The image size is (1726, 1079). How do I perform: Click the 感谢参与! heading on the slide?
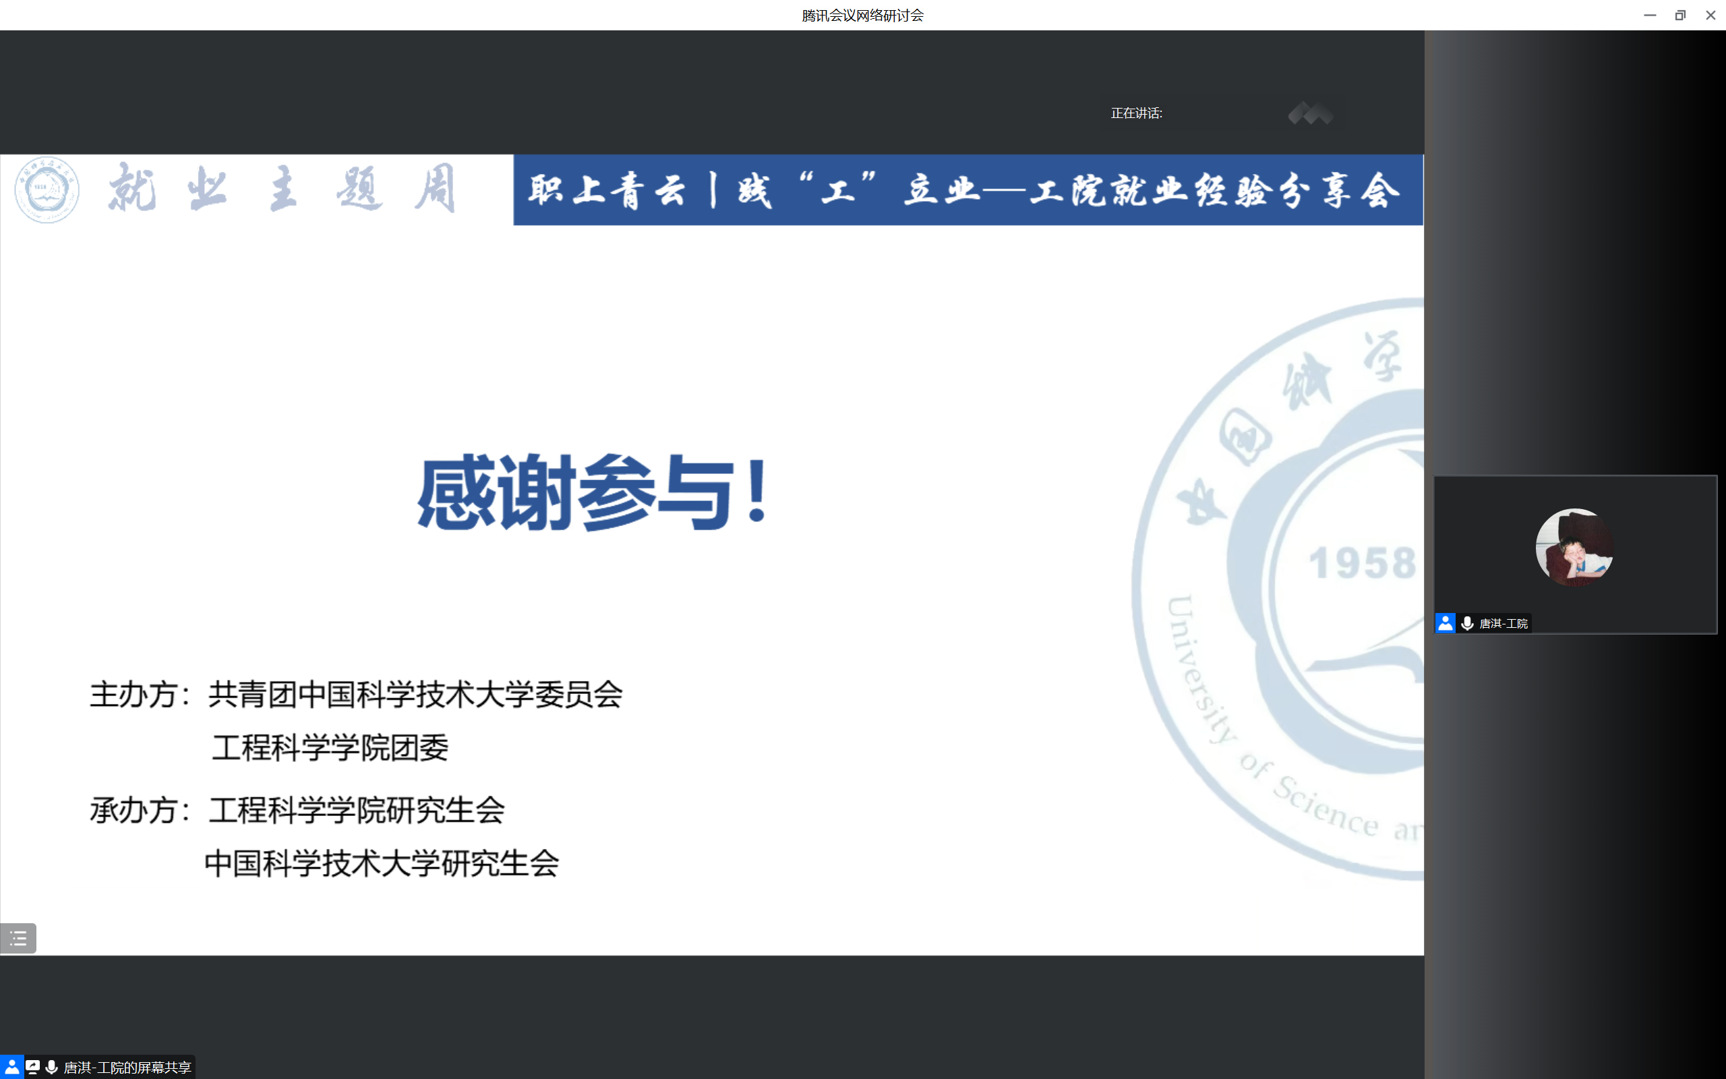tap(592, 492)
